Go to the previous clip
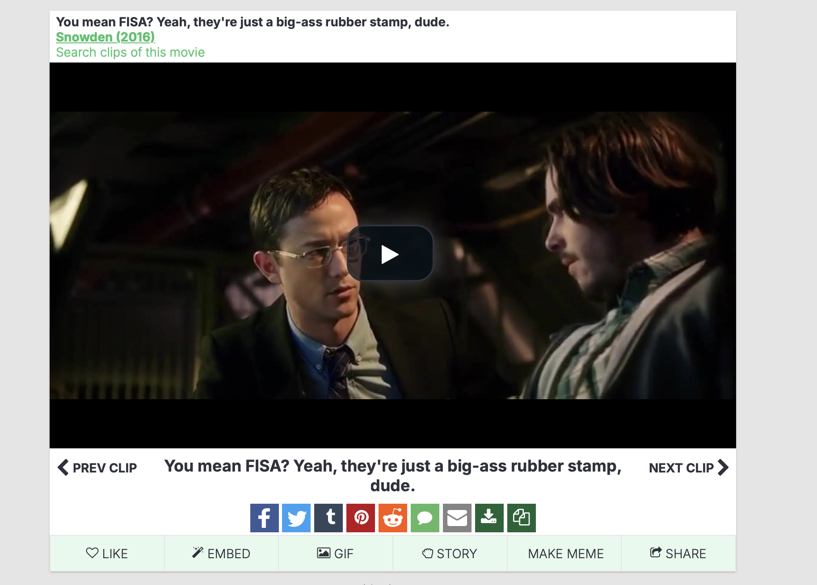Screen dimensions: 817x585 coord(97,468)
